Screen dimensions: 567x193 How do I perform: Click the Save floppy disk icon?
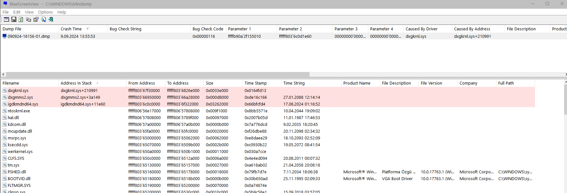(14, 20)
